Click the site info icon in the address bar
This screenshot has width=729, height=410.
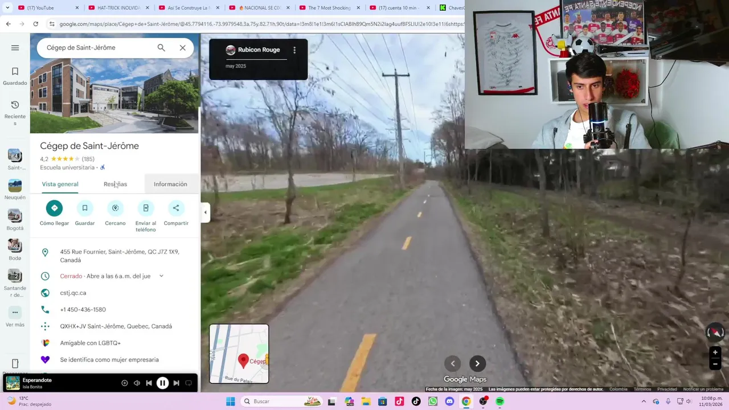click(x=52, y=24)
